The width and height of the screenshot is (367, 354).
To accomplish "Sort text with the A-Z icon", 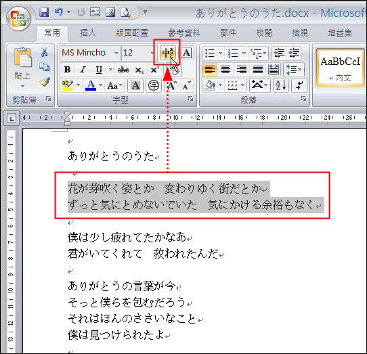I will (x=280, y=85).
